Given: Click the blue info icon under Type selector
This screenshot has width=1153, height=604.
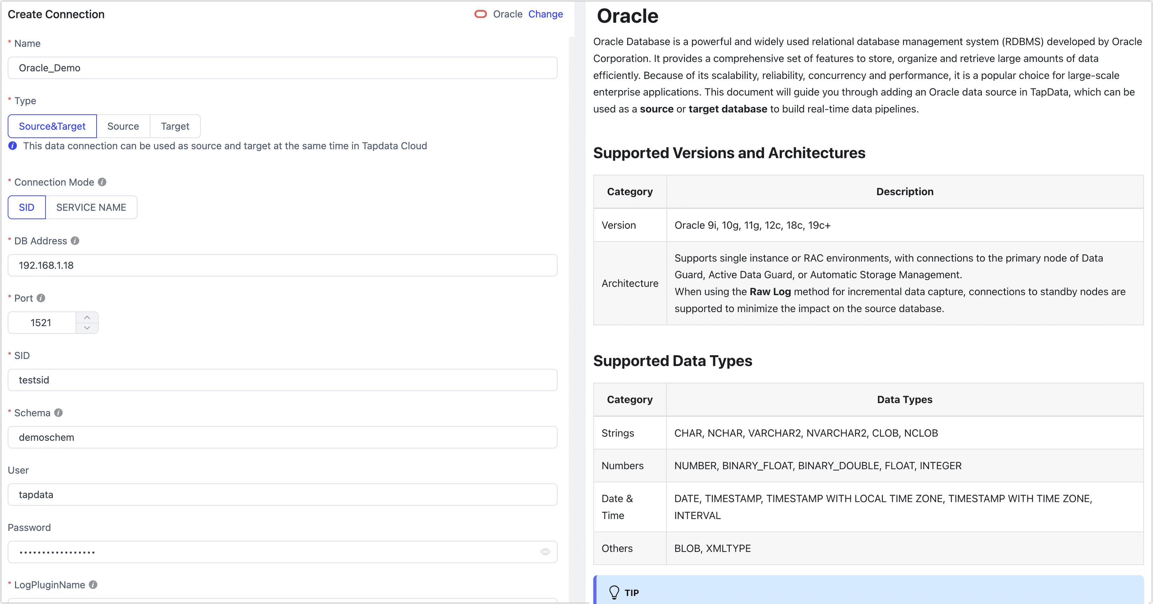Looking at the screenshot, I should [x=12, y=146].
